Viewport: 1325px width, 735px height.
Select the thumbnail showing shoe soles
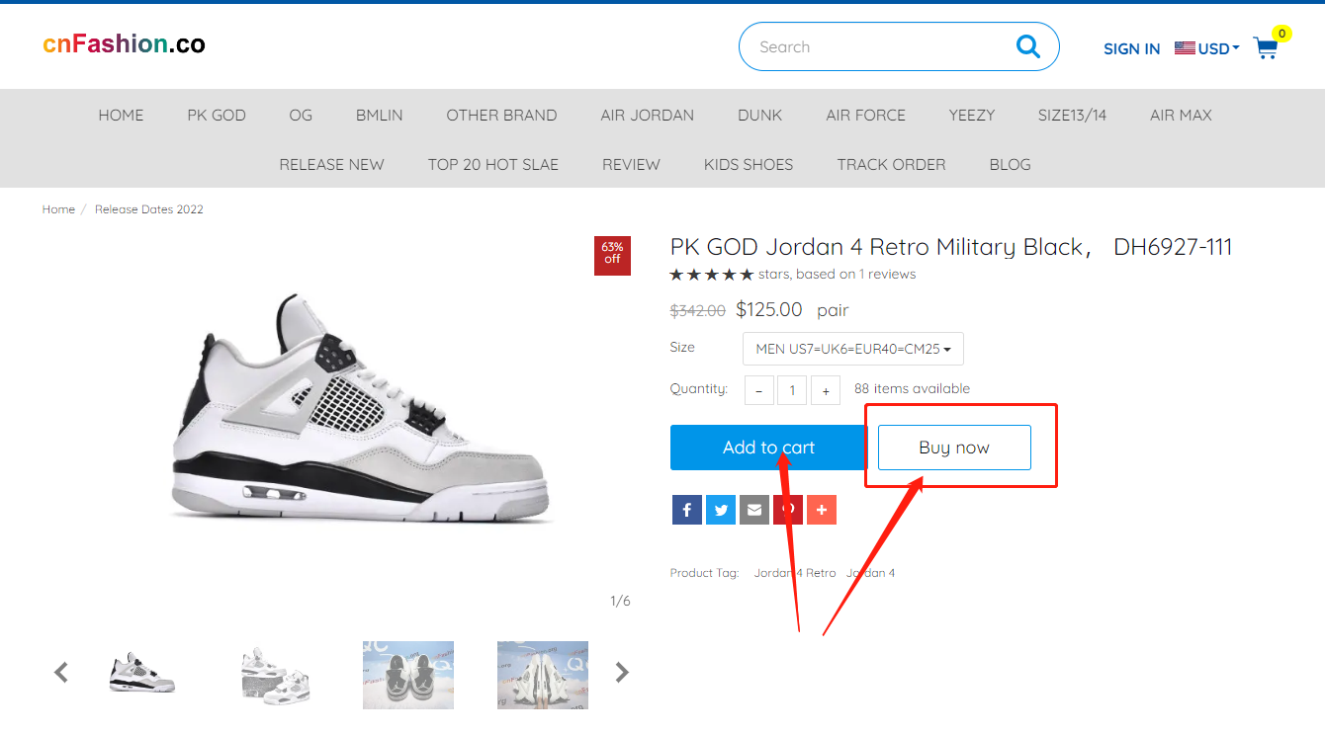(x=543, y=675)
